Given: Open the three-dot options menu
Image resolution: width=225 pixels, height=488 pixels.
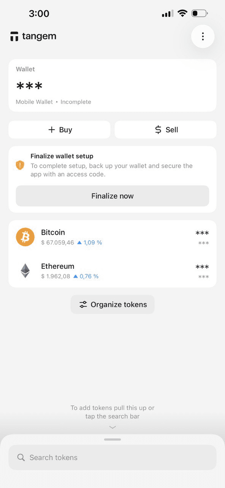Looking at the screenshot, I should tap(203, 36).
